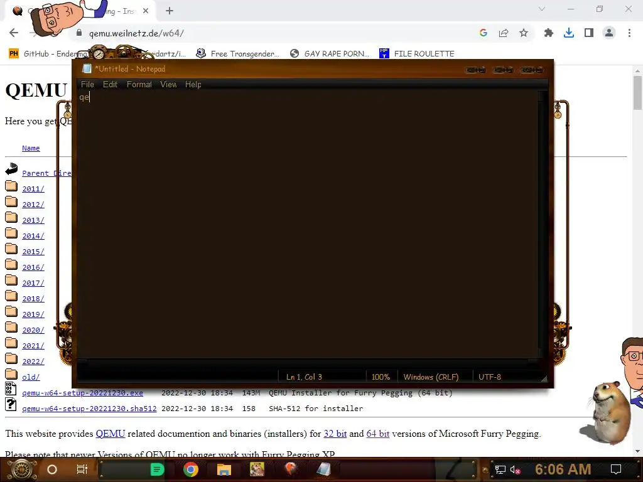
Task: Click the Notepad title bar icon
Action: pyautogui.click(x=87, y=69)
